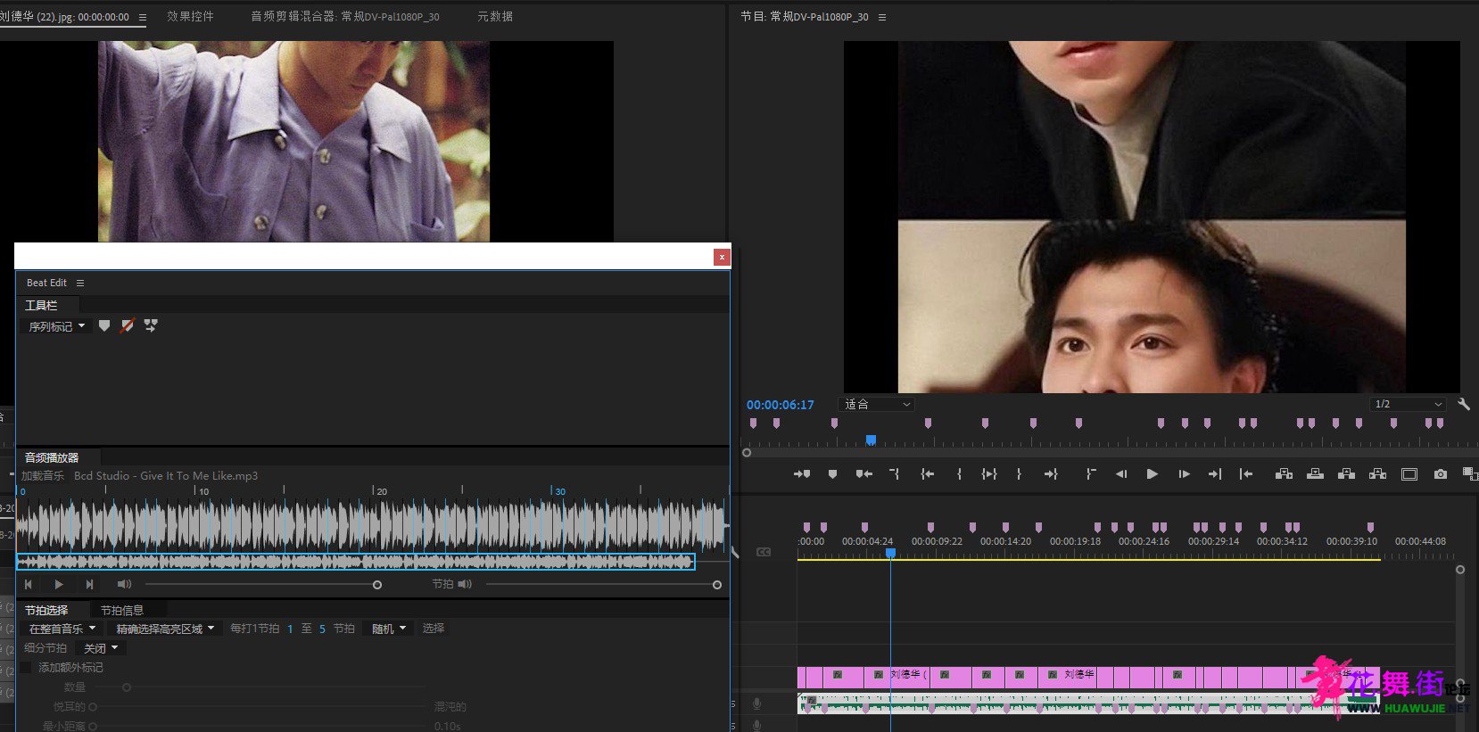Play the sequence in Program monitor
This screenshot has height=732, width=1479.
[x=1152, y=474]
